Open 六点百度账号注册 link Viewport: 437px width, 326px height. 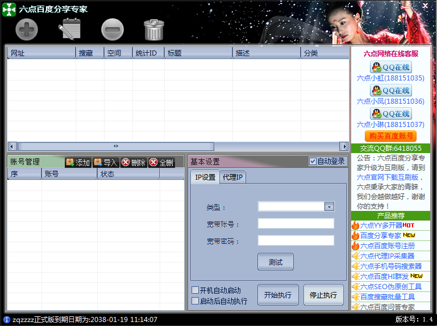click(388, 246)
